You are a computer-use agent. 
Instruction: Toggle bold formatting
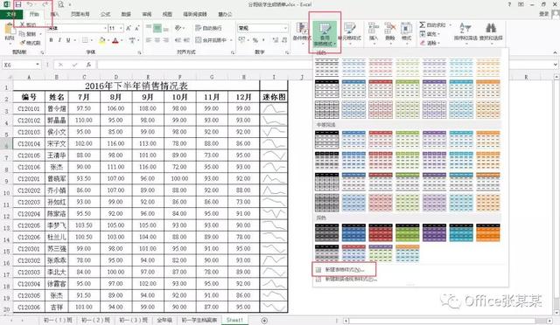[51, 40]
